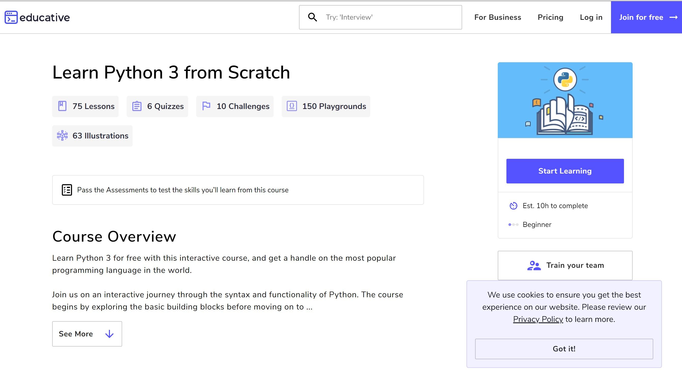
Task: Click the quizzes grid icon
Action: 136,106
